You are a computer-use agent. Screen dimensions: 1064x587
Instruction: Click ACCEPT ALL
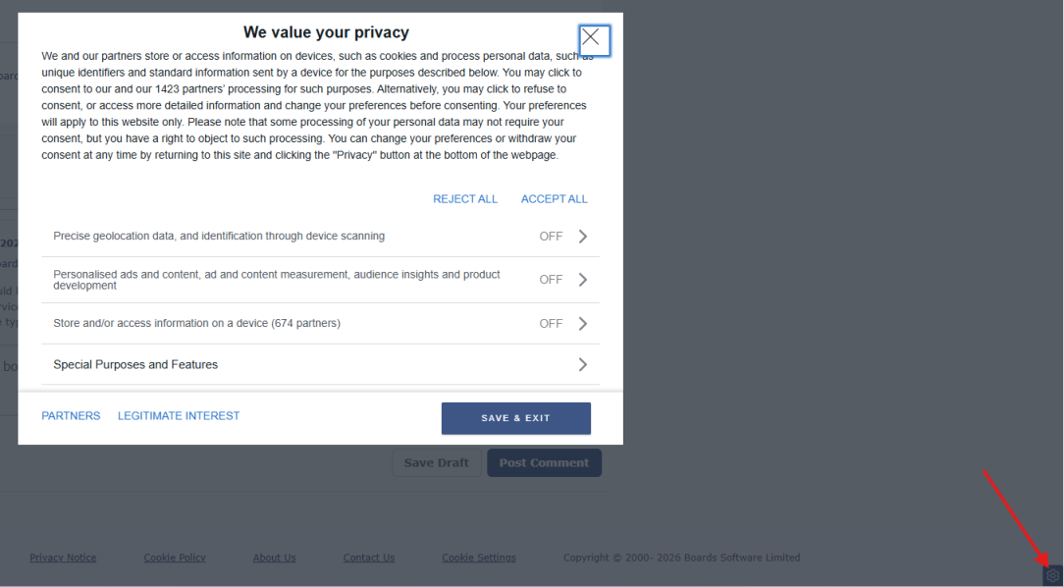click(x=555, y=199)
